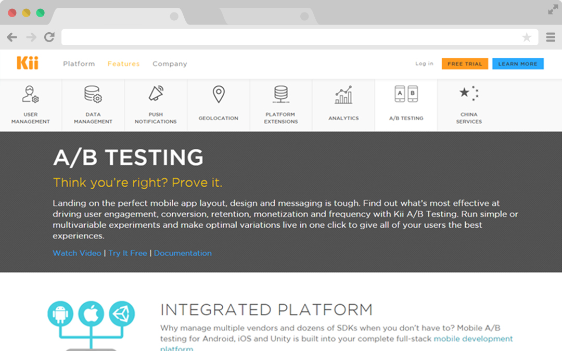Click the A/B TESTING heading
Viewport: 562px width, 351px height.
pos(129,158)
